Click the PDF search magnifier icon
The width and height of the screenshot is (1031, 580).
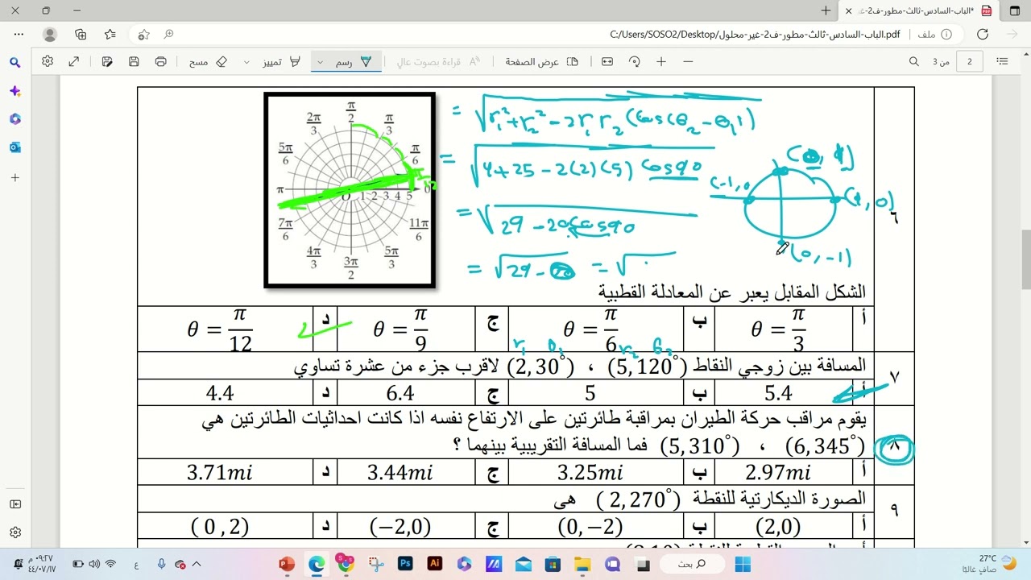pos(913,61)
